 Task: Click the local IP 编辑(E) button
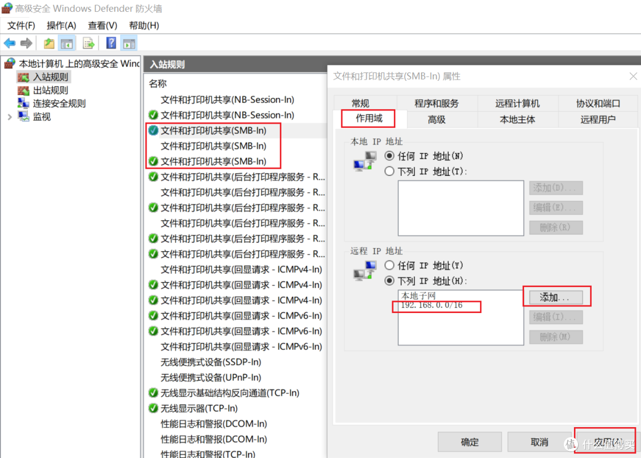(x=556, y=207)
